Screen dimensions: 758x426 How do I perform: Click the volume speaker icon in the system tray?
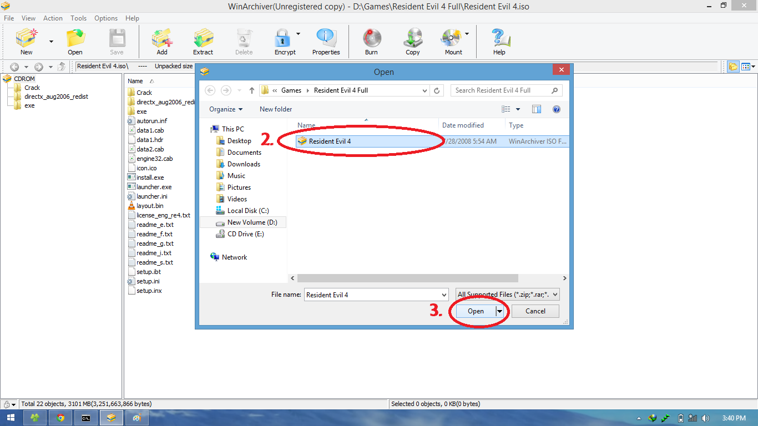(x=705, y=418)
